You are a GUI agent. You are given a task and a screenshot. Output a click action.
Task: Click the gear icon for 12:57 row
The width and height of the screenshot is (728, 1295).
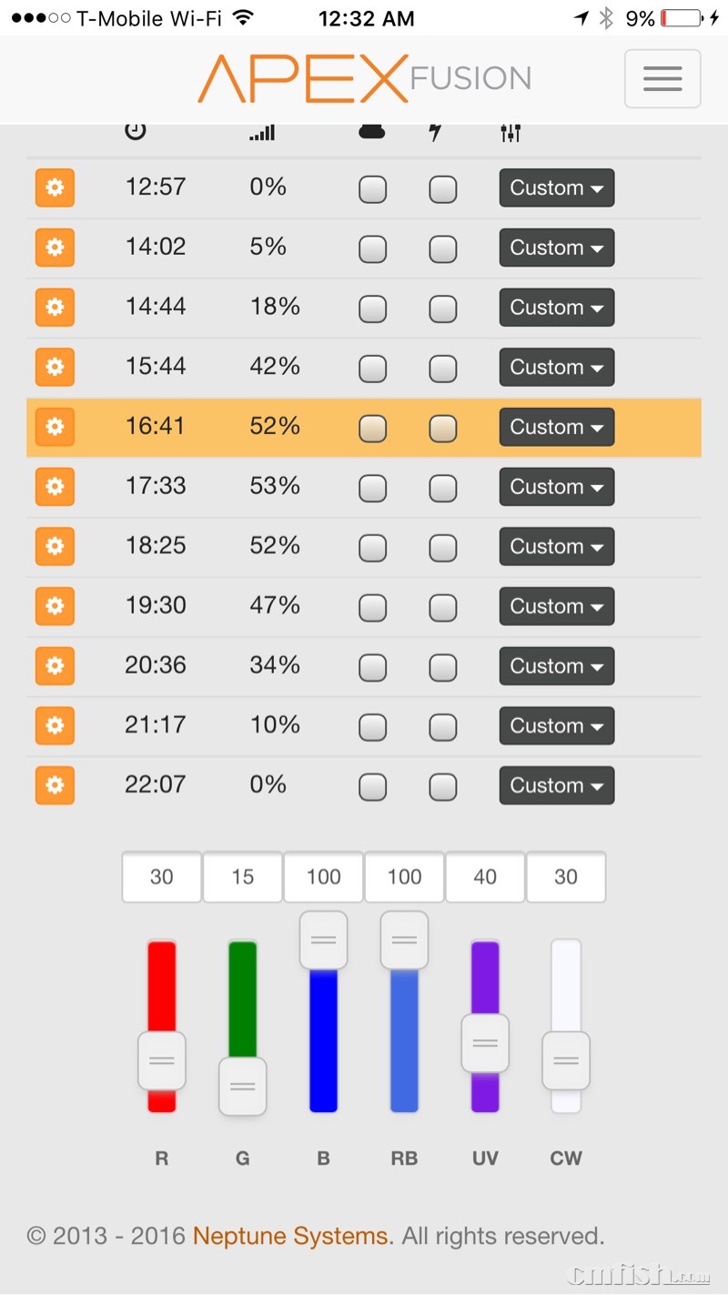click(x=55, y=188)
